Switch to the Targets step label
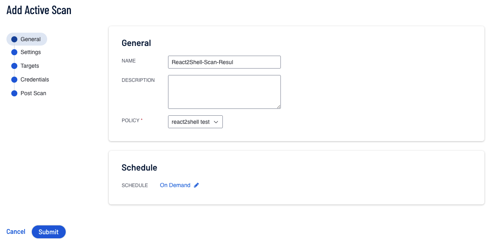The height and width of the screenshot is (250, 492). (30, 66)
